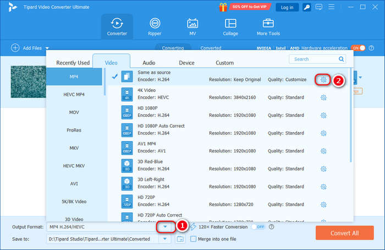385x250 pixels.
Task: Switch to Converting tab
Action: click(x=173, y=48)
